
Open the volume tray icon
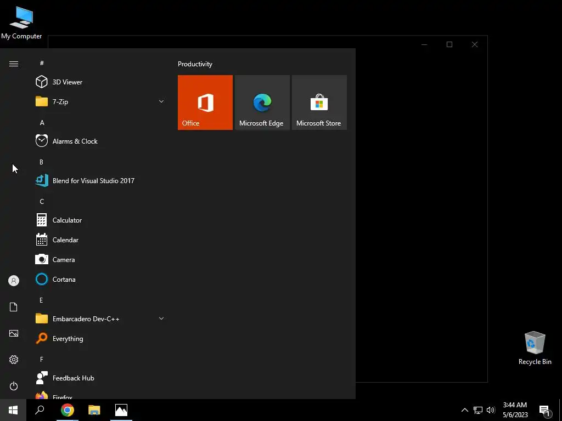[491, 410]
